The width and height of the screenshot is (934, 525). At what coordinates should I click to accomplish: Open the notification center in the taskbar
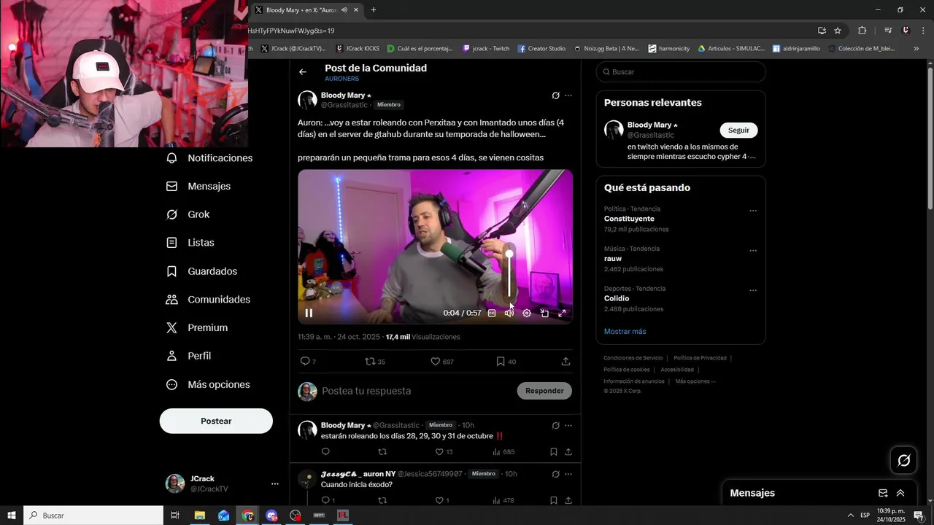click(x=919, y=516)
